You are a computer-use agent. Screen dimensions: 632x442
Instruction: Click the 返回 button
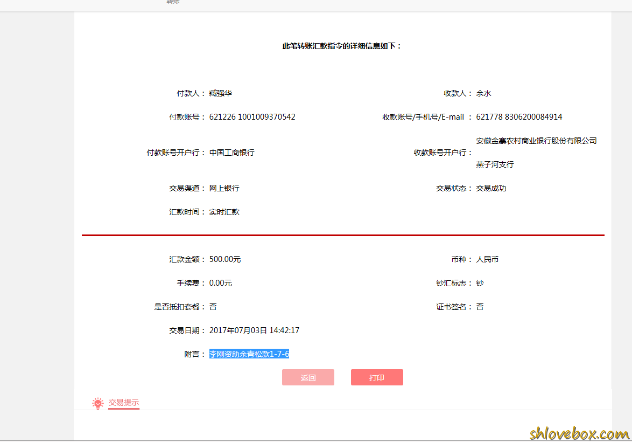(x=308, y=377)
